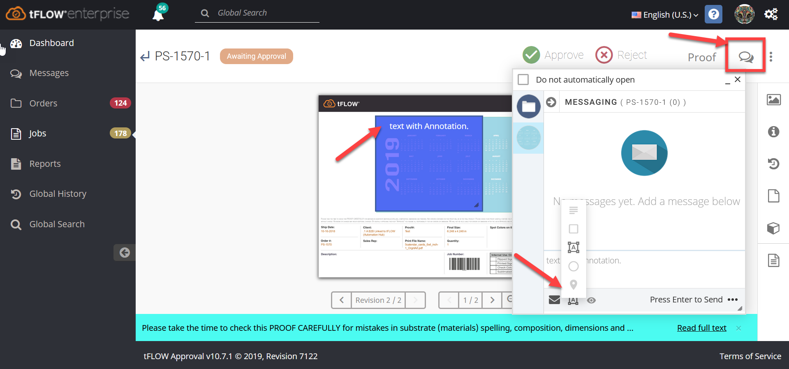Open the text document icon in right panel

[x=773, y=260]
